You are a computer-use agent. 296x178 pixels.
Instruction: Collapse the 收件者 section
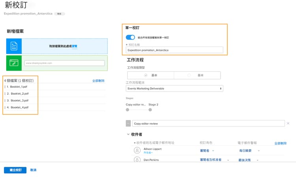[128, 134]
